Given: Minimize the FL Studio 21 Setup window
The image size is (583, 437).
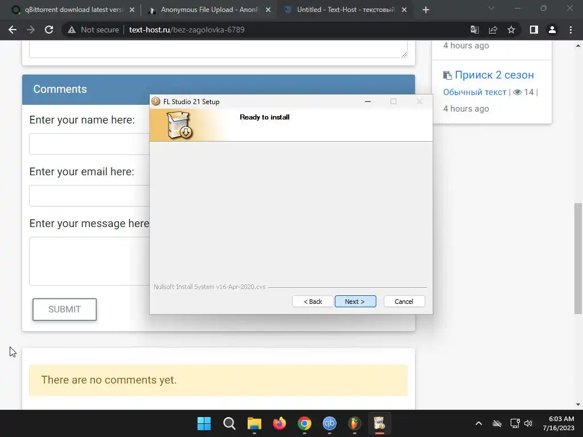Looking at the screenshot, I should (x=368, y=101).
